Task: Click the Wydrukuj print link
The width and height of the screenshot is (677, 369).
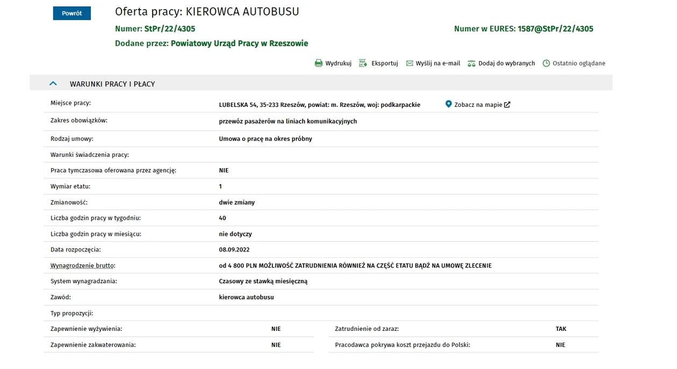Action: [x=338, y=63]
